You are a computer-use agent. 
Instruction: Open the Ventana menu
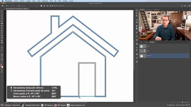65,1
